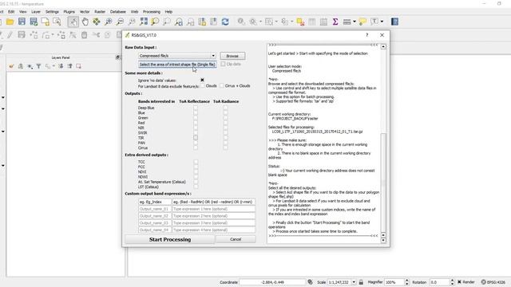The height and width of the screenshot is (287, 511).
Task: Click the EPSG:4326 CRS status button
Action: [493, 282]
